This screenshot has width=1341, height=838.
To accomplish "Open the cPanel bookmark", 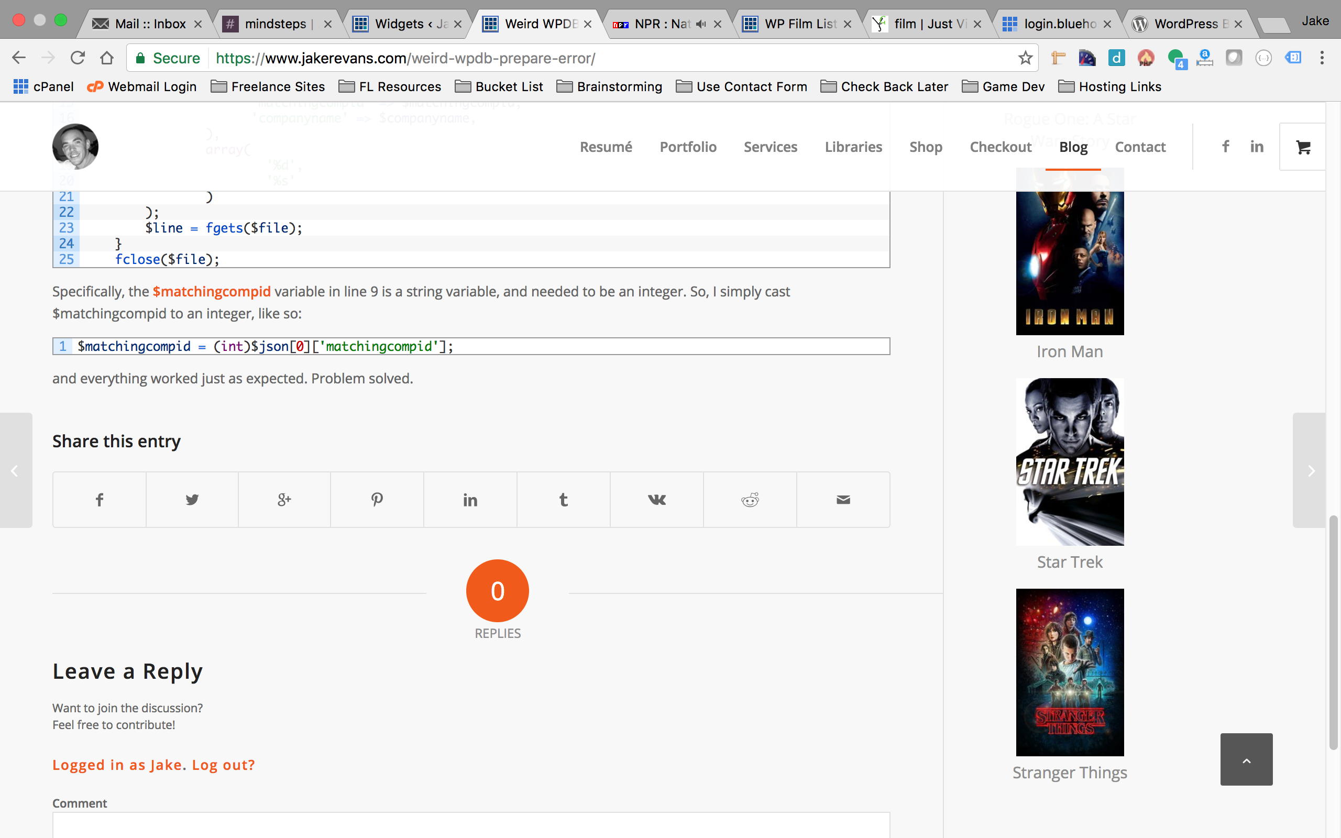I will click(43, 86).
